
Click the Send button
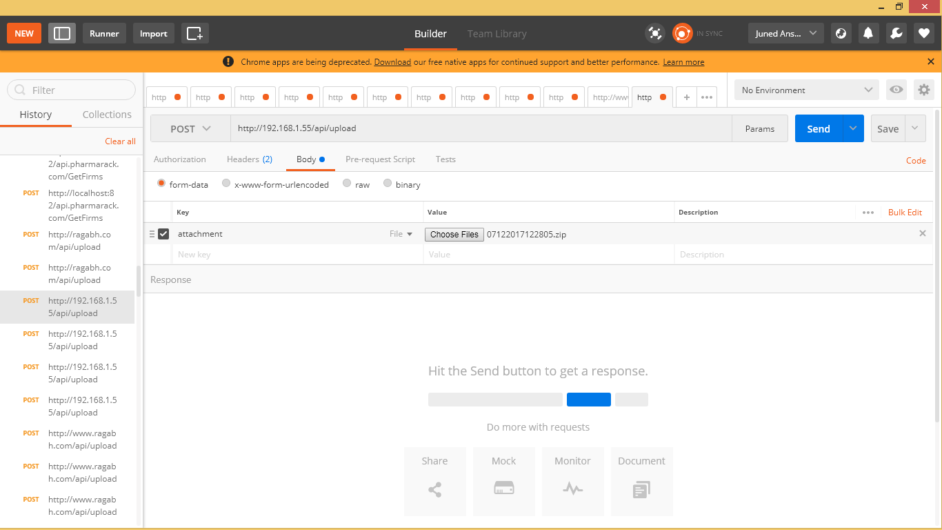coord(818,128)
